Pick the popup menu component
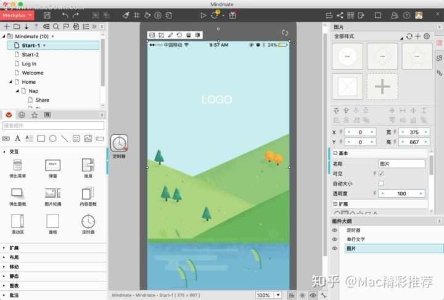 [x=17, y=169]
